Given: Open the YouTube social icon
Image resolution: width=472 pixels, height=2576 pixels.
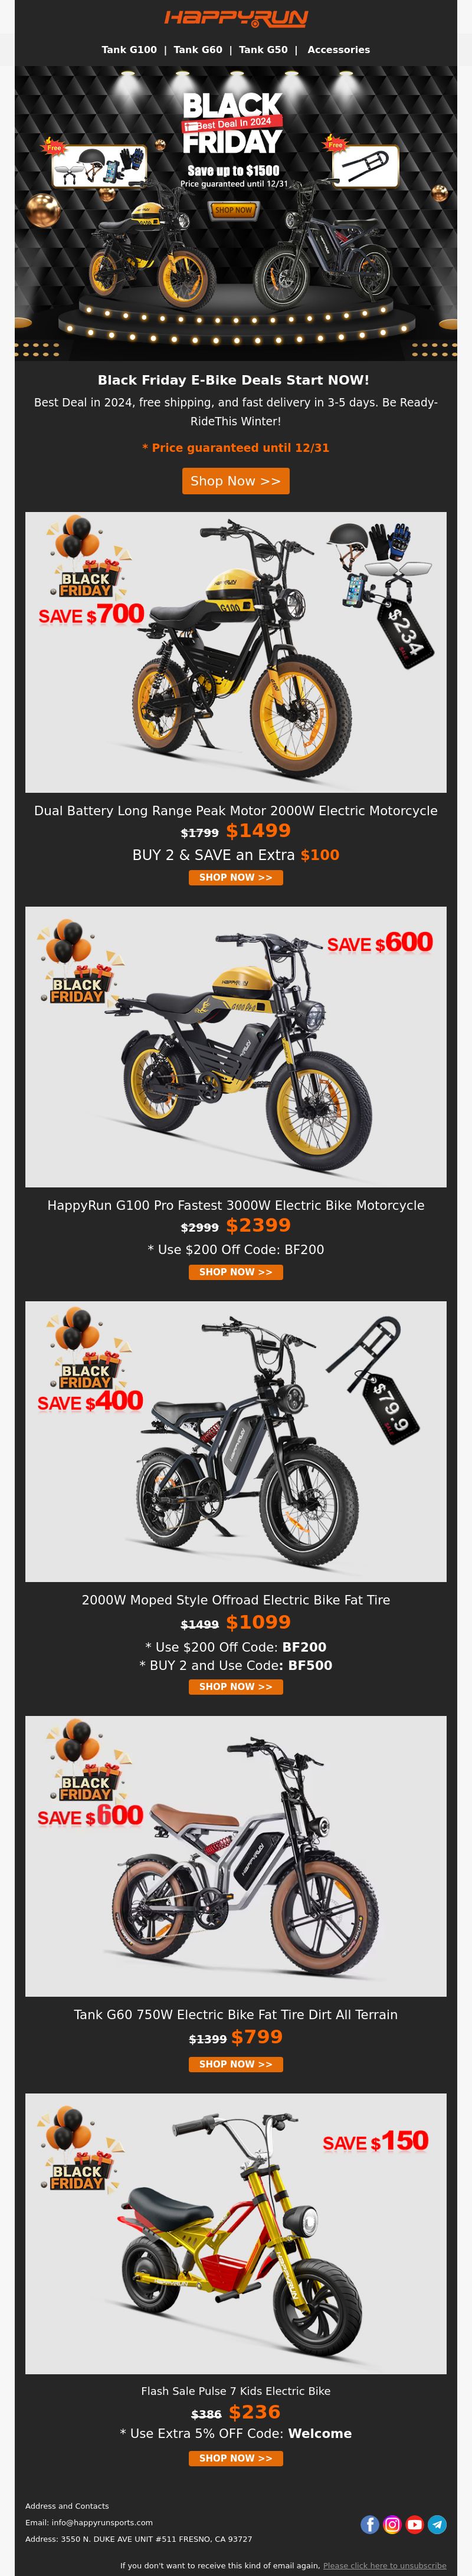Looking at the screenshot, I should 415,2524.
